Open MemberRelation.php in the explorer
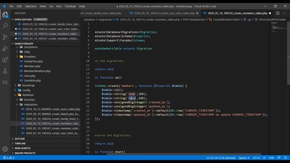This screenshot has height=163, width=290. click(x=37, y=71)
